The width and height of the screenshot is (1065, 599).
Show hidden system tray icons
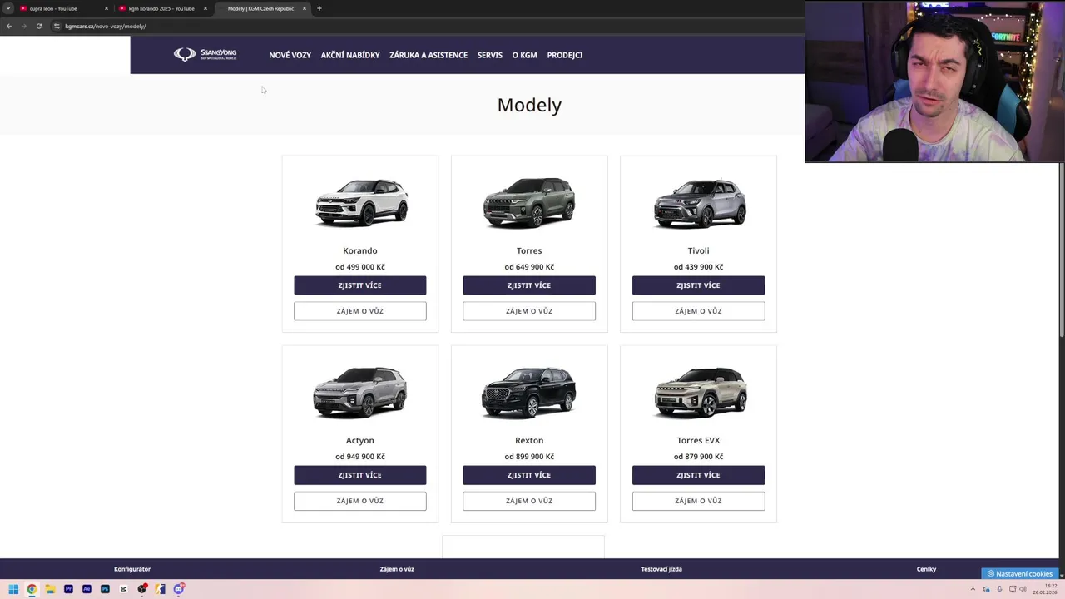(x=973, y=589)
